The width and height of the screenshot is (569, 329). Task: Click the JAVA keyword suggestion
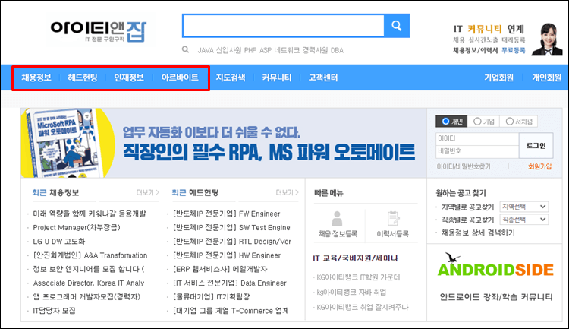point(206,50)
